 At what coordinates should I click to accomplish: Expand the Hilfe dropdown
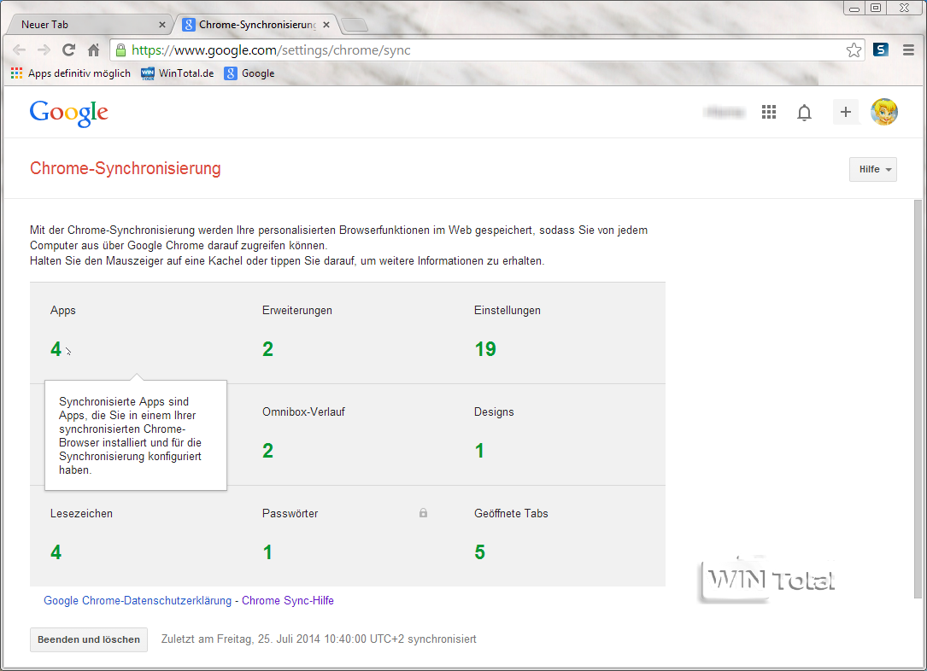click(x=873, y=169)
